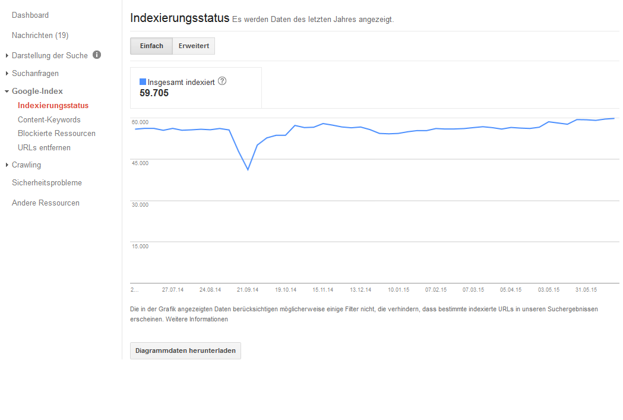Open Nachrichten (19) in the sidebar
This screenshot has height=420, width=623.
click(40, 36)
